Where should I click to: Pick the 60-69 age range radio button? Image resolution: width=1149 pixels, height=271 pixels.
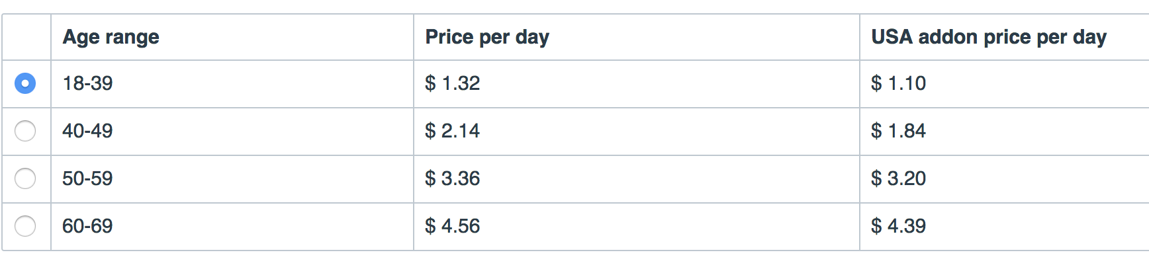pyautogui.click(x=25, y=226)
